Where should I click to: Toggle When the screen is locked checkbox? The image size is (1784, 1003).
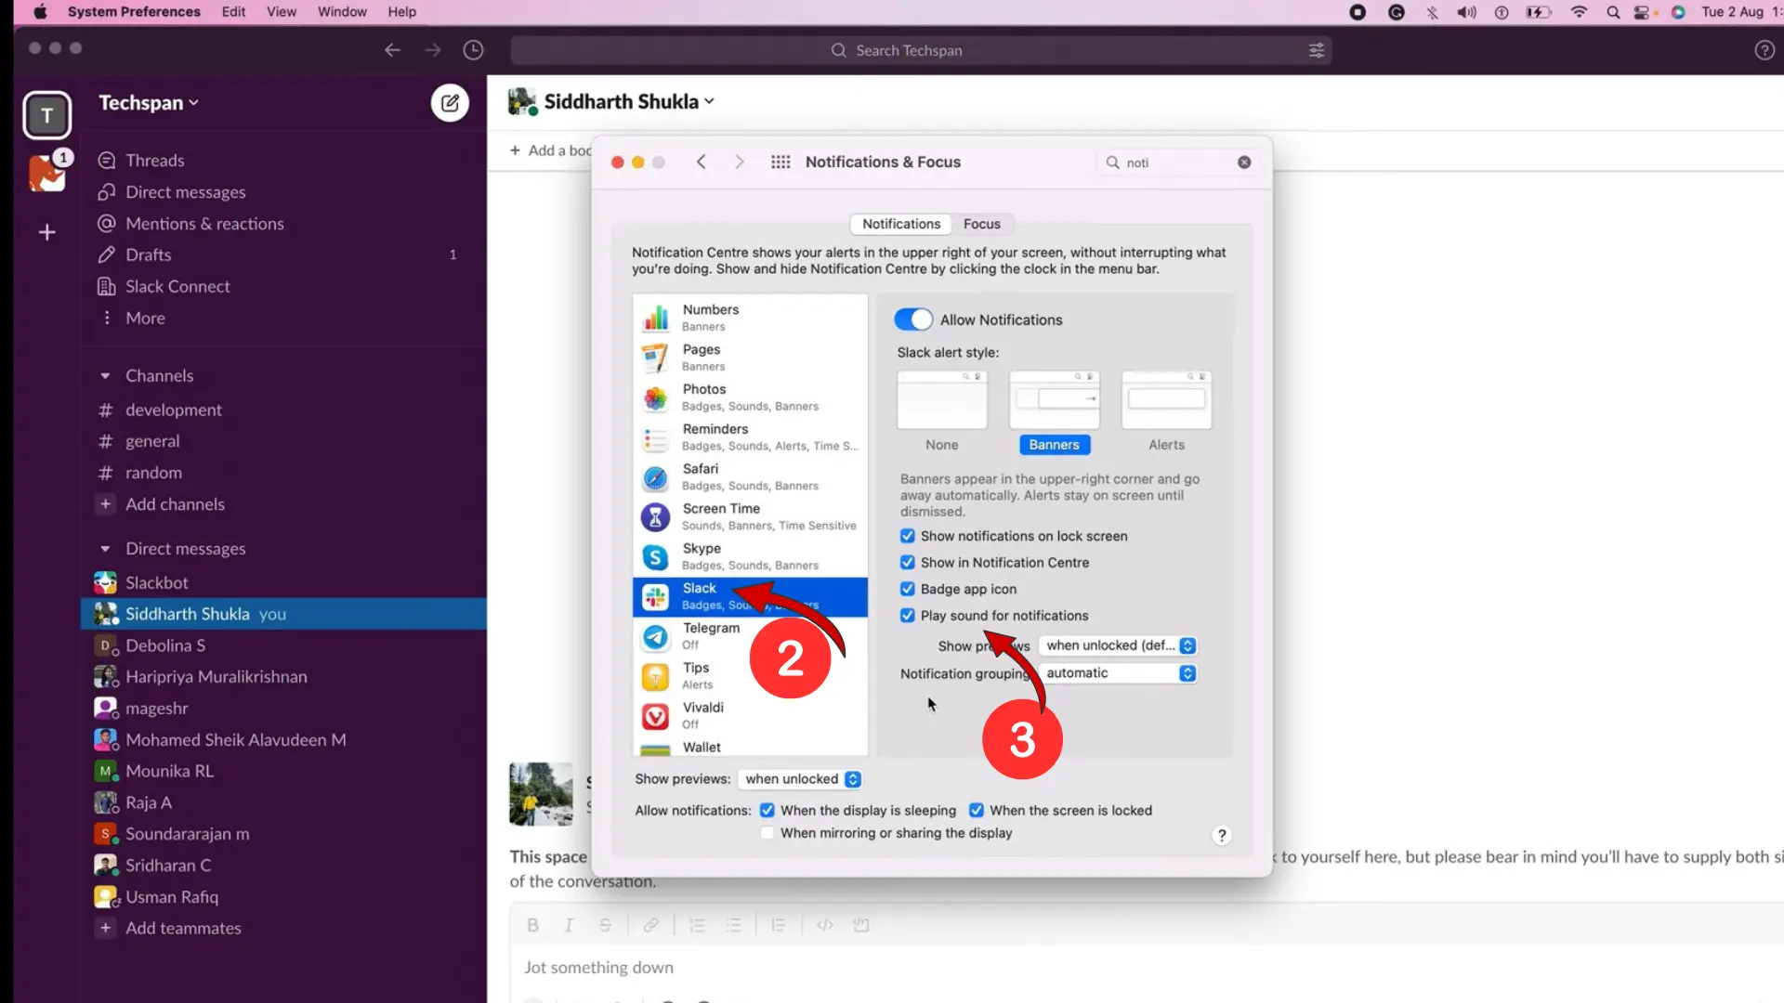pos(976,811)
